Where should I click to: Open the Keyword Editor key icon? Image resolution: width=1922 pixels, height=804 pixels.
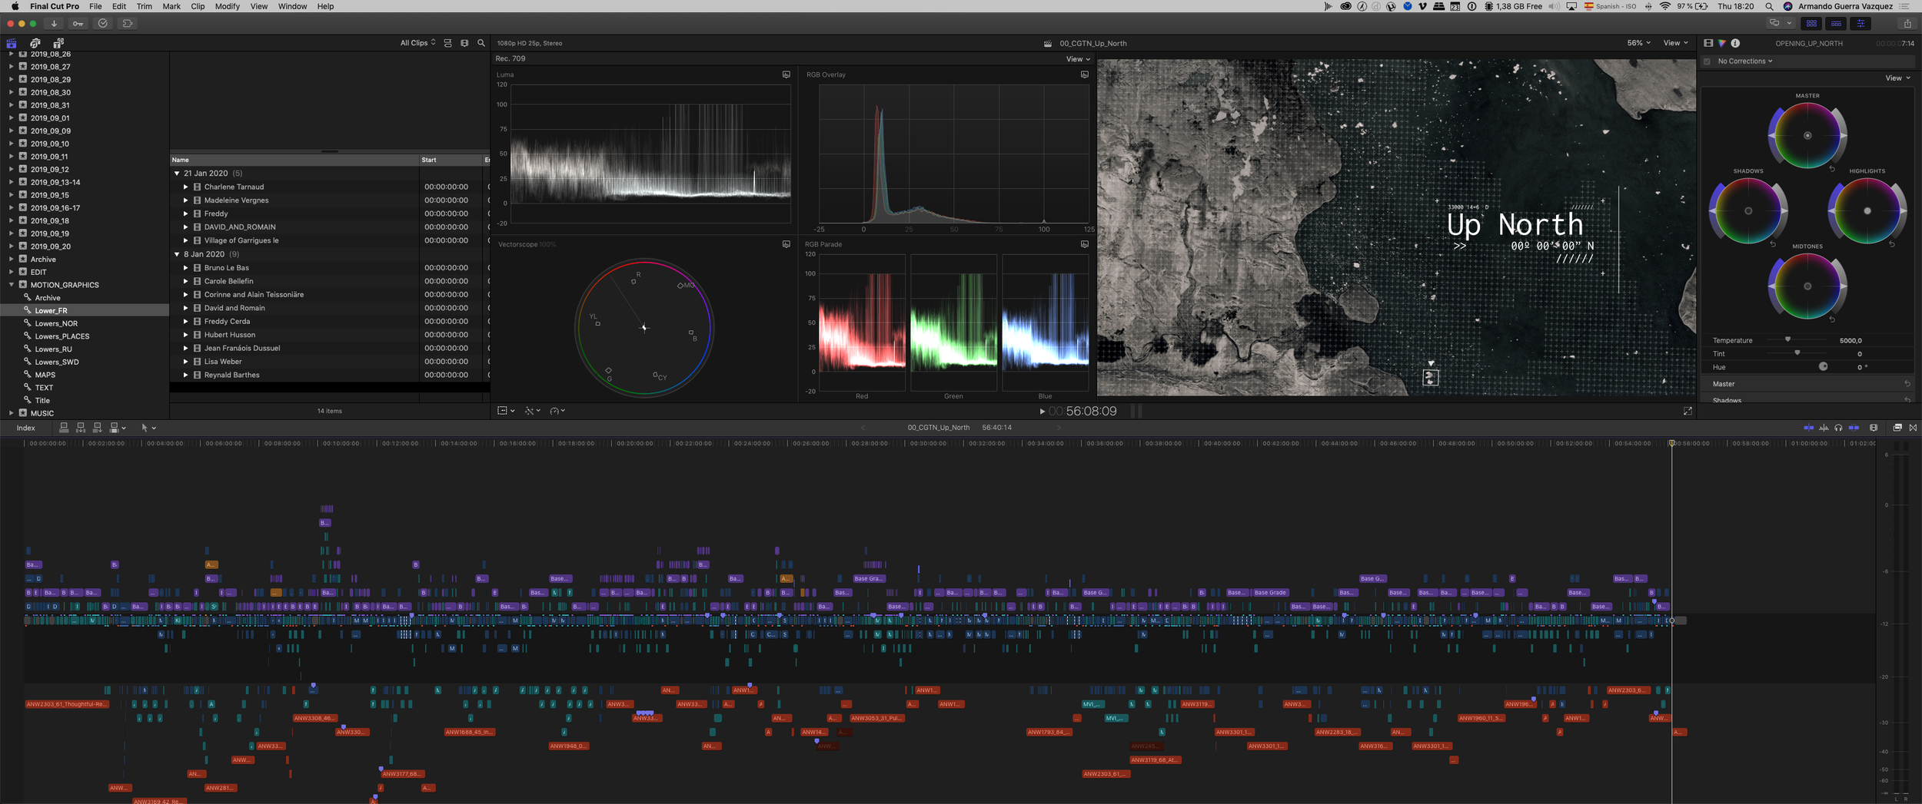78,24
